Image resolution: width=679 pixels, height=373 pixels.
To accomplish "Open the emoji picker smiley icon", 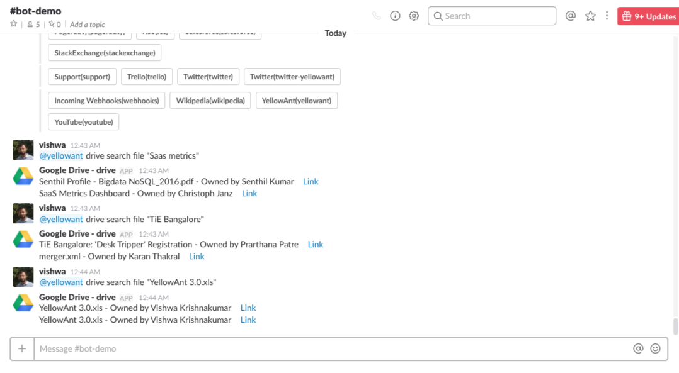I will pos(656,348).
